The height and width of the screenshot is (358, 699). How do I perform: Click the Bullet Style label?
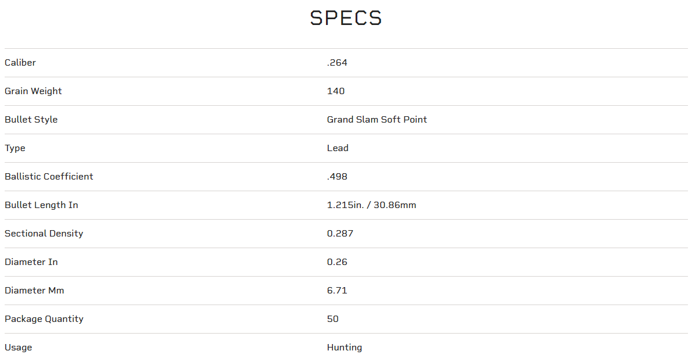[x=31, y=120]
